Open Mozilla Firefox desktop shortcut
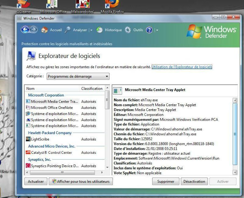 coord(112,7)
